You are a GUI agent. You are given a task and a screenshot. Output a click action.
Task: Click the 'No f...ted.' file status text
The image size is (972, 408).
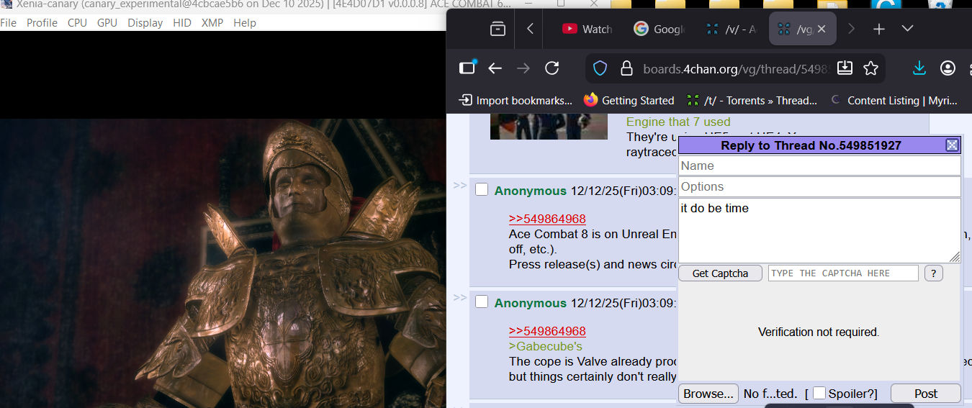pyautogui.click(x=770, y=394)
